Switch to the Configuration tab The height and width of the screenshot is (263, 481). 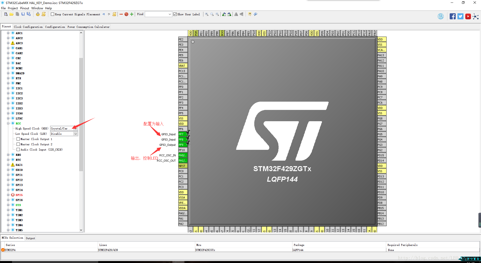point(55,27)
